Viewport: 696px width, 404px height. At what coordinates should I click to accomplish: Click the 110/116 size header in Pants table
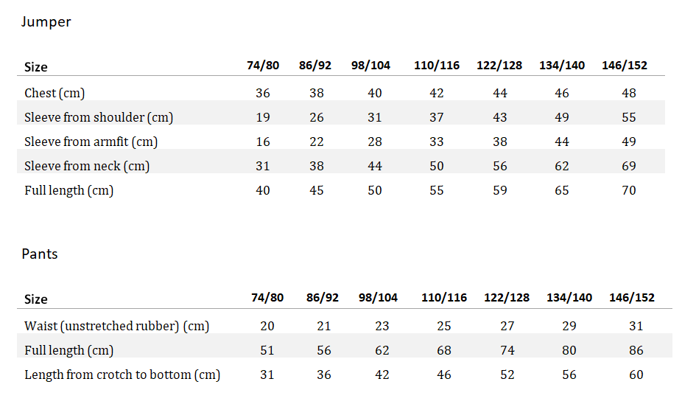click(x=444, y=298)
